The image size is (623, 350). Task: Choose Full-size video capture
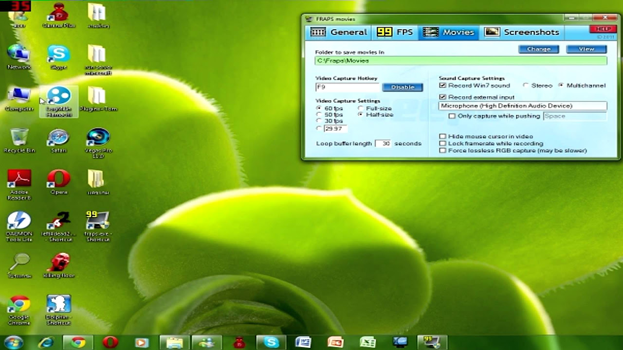point(361,108)
